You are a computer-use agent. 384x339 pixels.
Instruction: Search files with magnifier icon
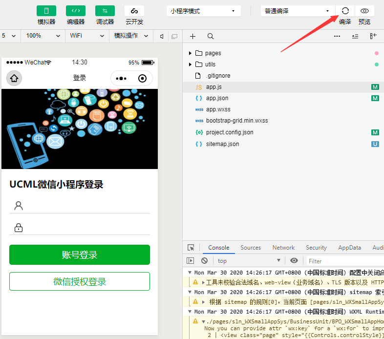pos(211,36)
